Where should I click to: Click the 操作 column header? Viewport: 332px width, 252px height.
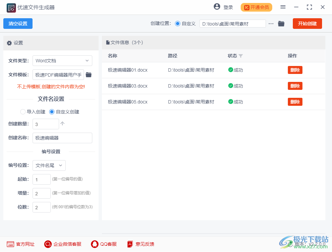coord(292,56)
